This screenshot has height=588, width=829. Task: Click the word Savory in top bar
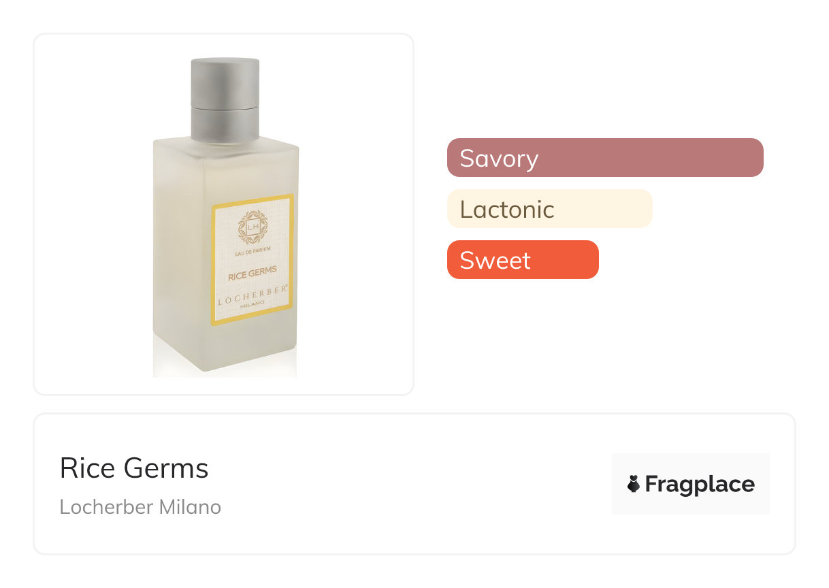(499, 158)
